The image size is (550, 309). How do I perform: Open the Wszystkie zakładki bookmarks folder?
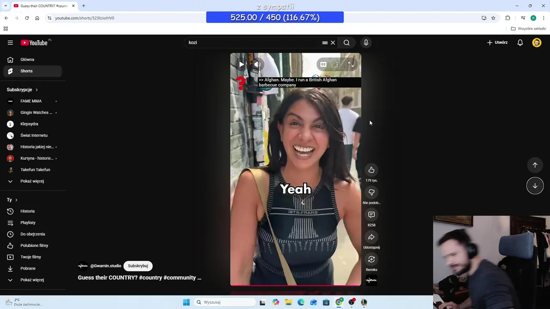(x=529, y=29)
